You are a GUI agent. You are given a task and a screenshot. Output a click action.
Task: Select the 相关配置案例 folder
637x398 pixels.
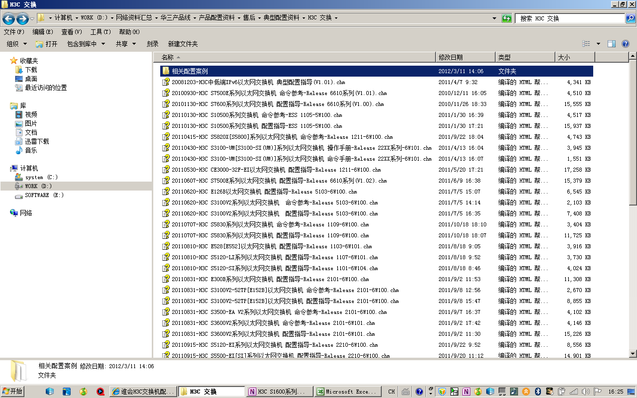[377, 71]
